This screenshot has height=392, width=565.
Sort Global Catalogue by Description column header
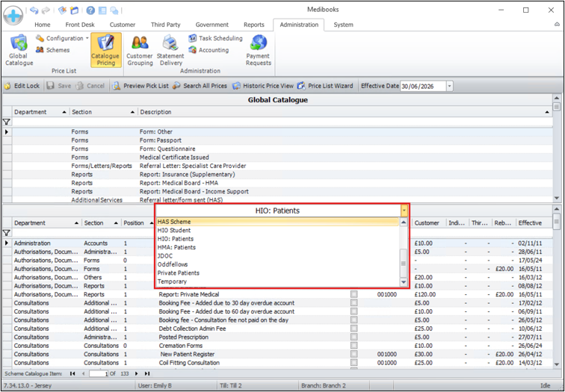[345, 112]
